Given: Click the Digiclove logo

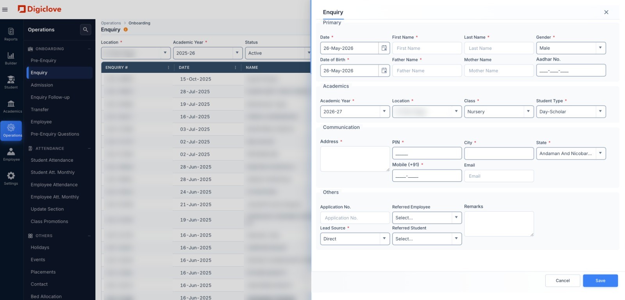Looking at the screenshot, I should (39, 9).
